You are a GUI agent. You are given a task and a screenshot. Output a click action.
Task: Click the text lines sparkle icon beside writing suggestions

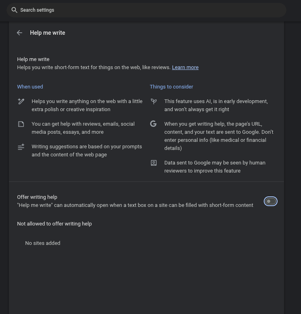point(21,147)
